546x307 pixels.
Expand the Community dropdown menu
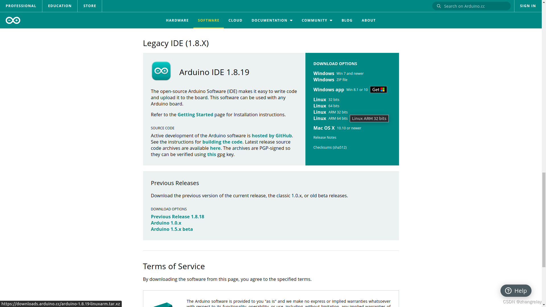click(317, 20)
